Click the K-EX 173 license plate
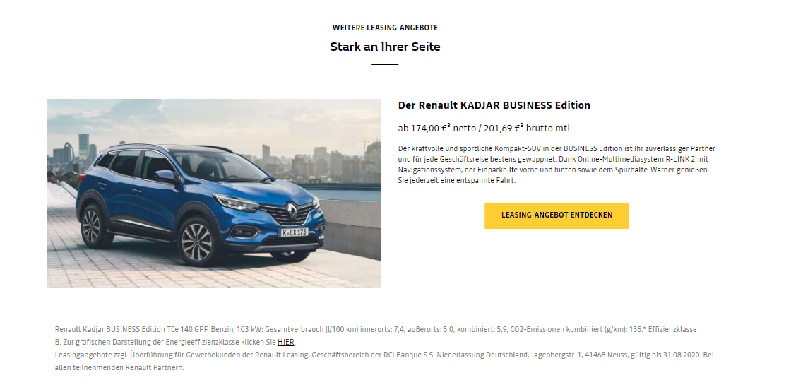 point(295,232)
